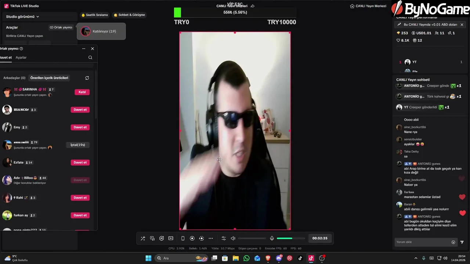Invite furkan ay with Davet et
470x264 pixels.
80,215
